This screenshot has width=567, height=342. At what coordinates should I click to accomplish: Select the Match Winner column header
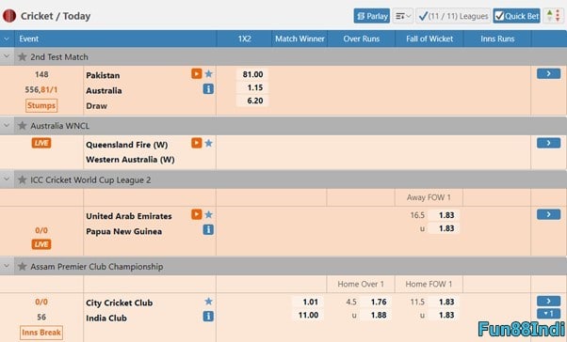click(300, 39)
